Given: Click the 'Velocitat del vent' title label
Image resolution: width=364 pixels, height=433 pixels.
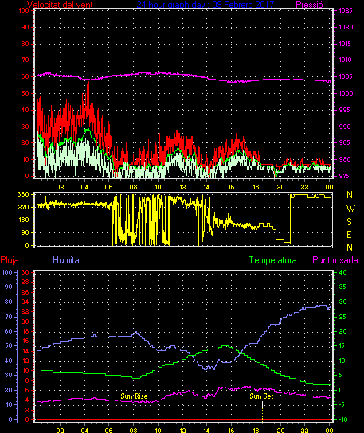Looking at the screenshot, I should (60, 4).
